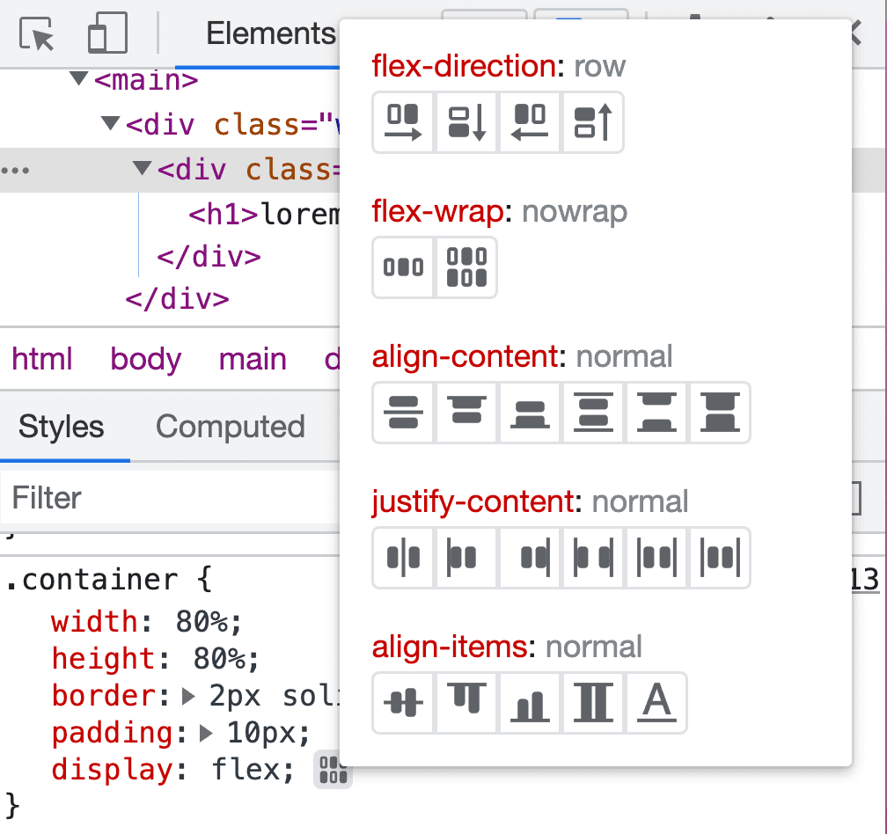This screenshot has height=834, width=887.
Task: Collapse the h1 parent div node
Action: coord(143,169)
